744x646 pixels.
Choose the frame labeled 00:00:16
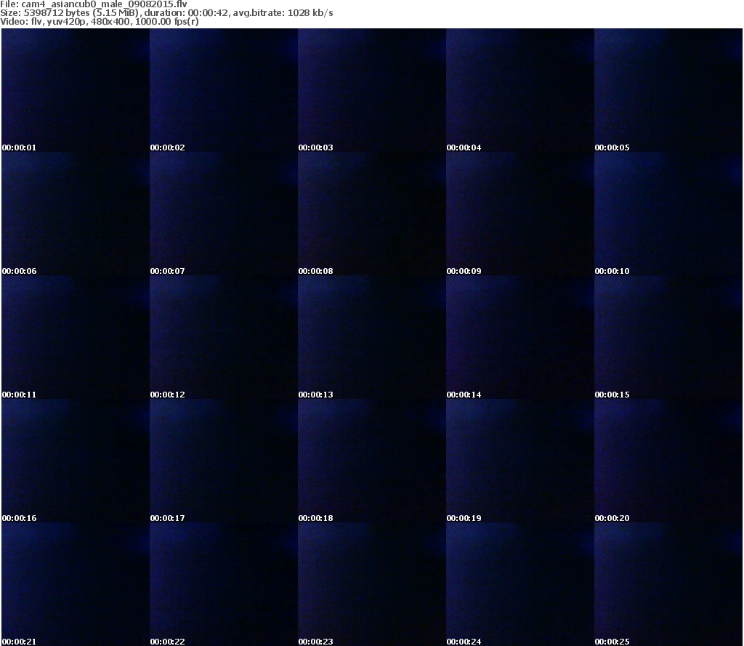[76, 461]
